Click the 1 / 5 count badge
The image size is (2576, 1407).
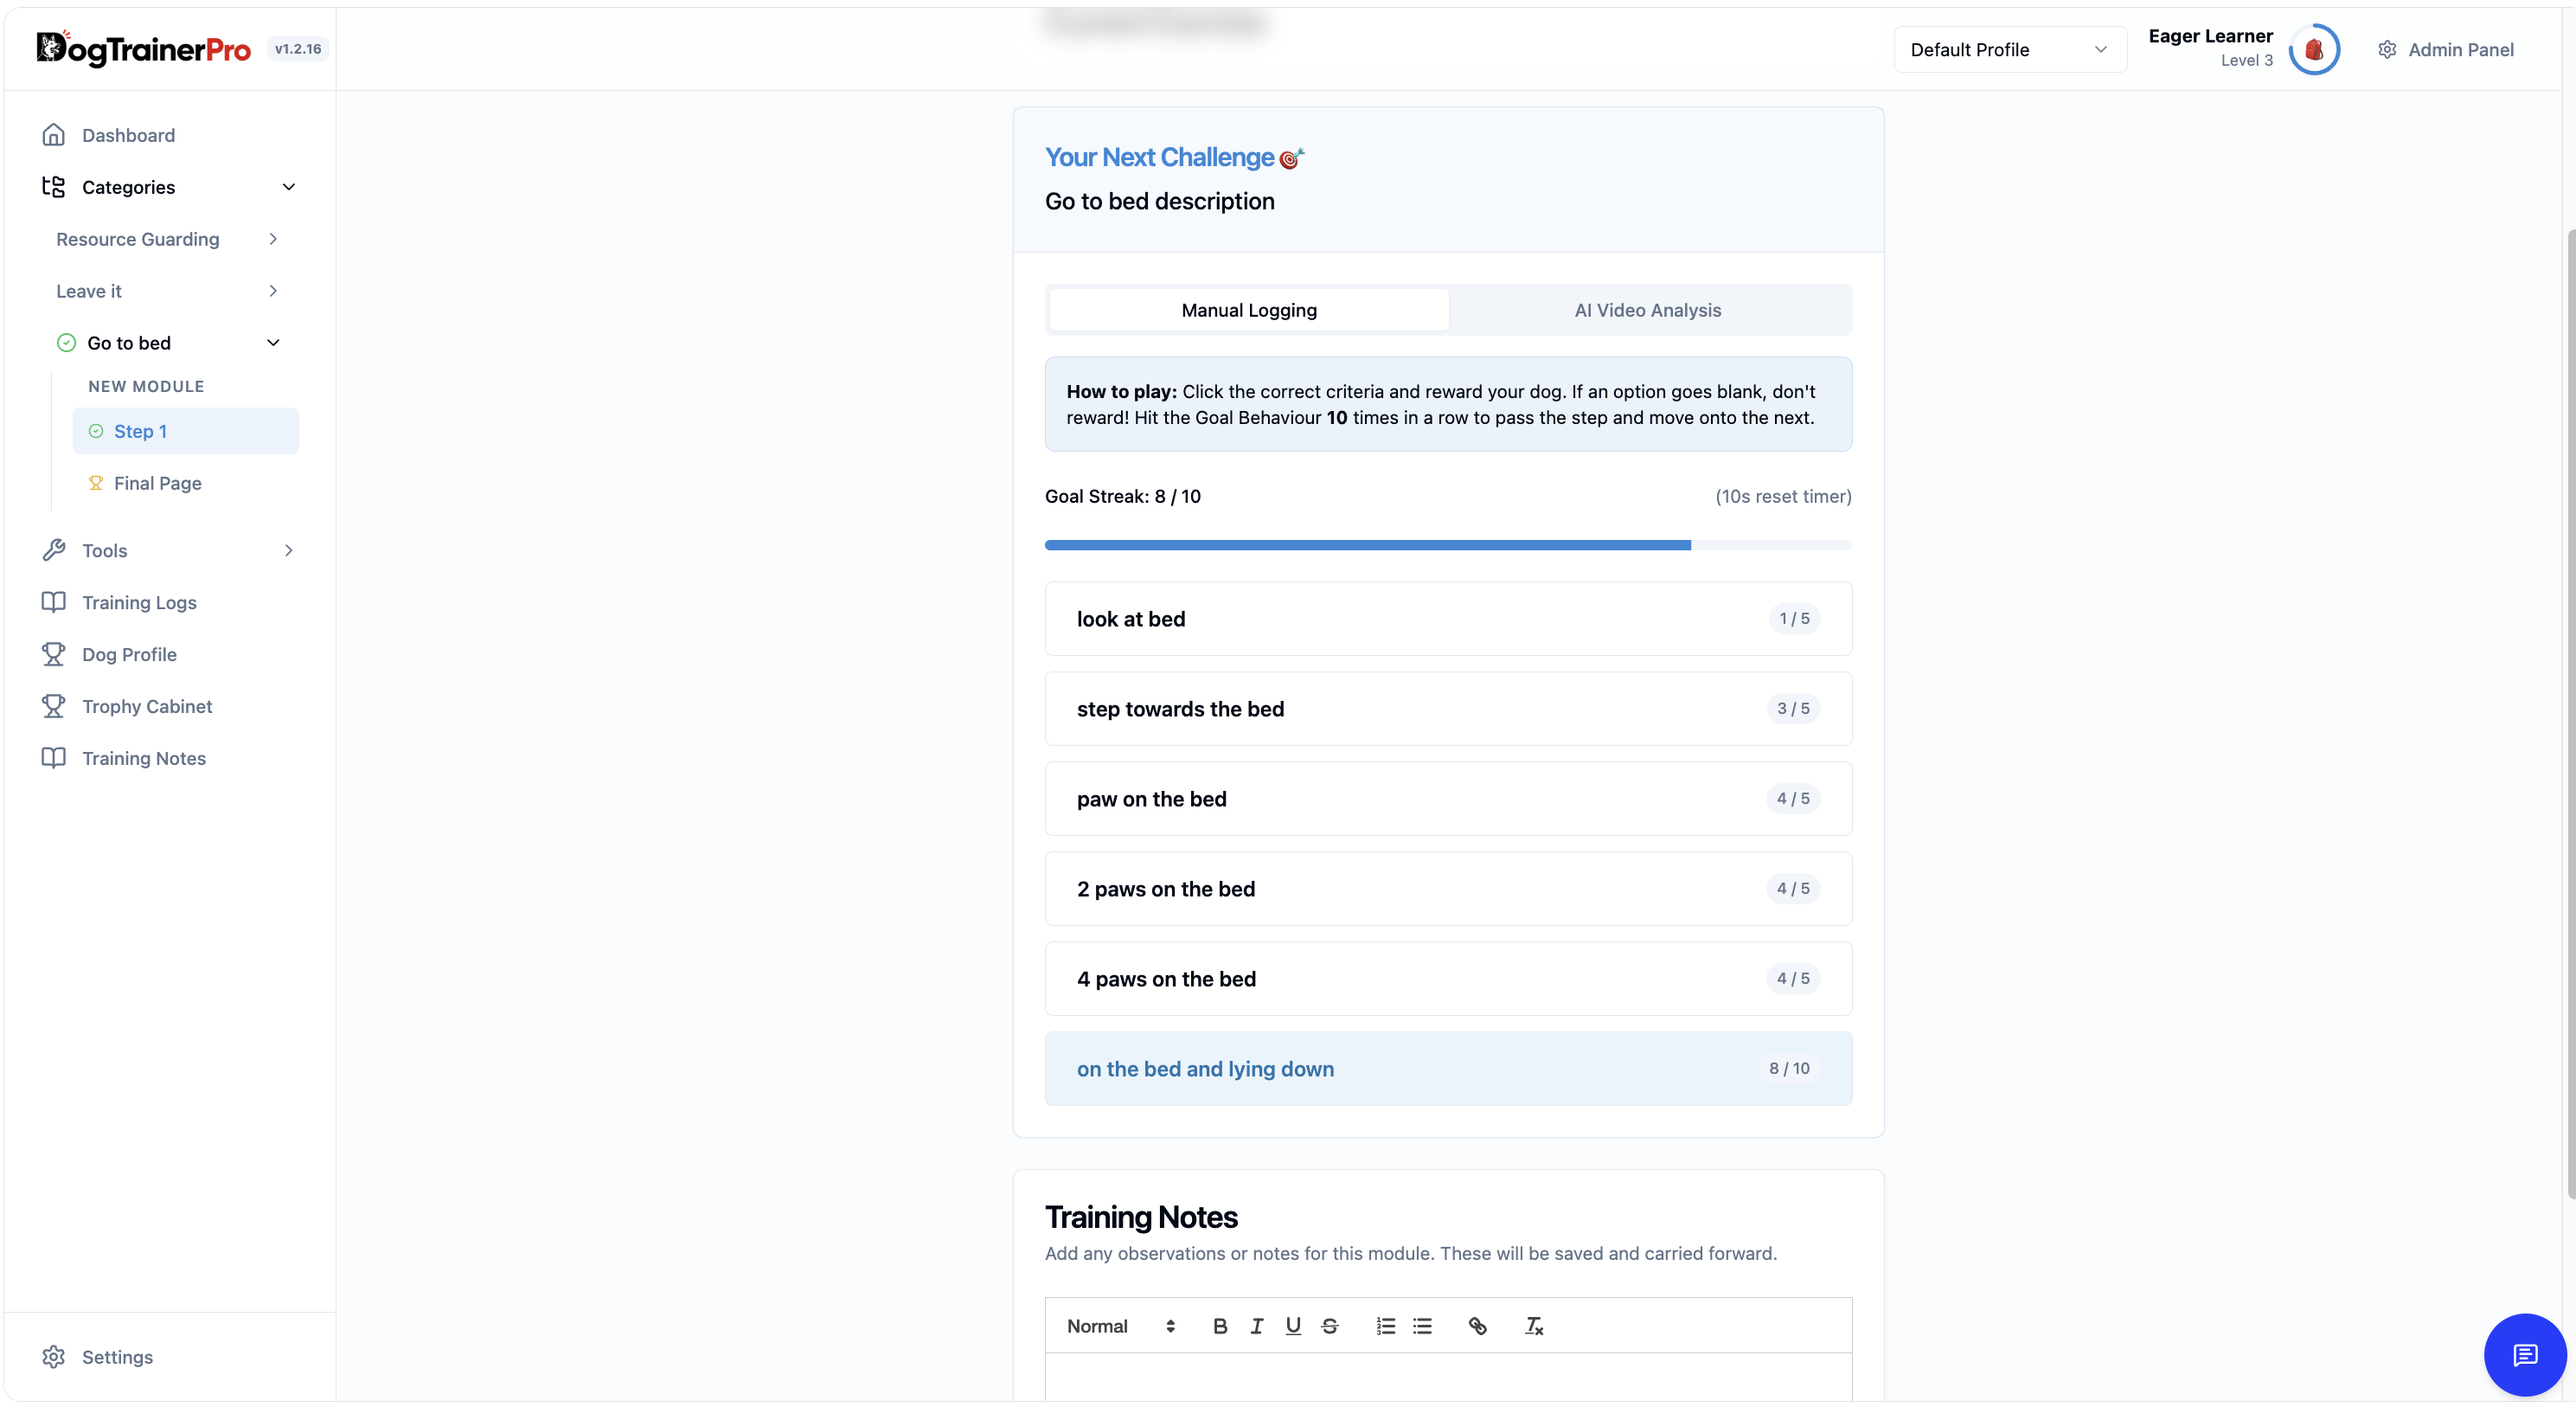pyautogui.click(x=1794, y=618)
